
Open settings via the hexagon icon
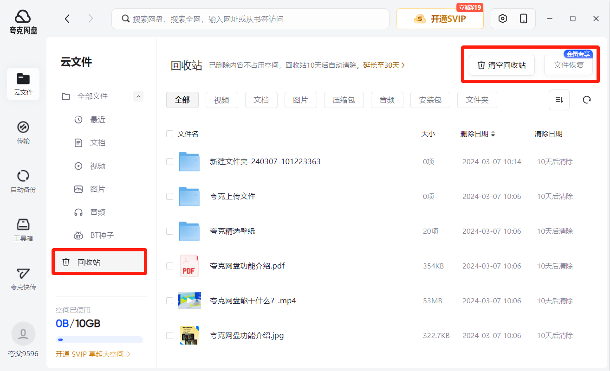click(503, 19)
